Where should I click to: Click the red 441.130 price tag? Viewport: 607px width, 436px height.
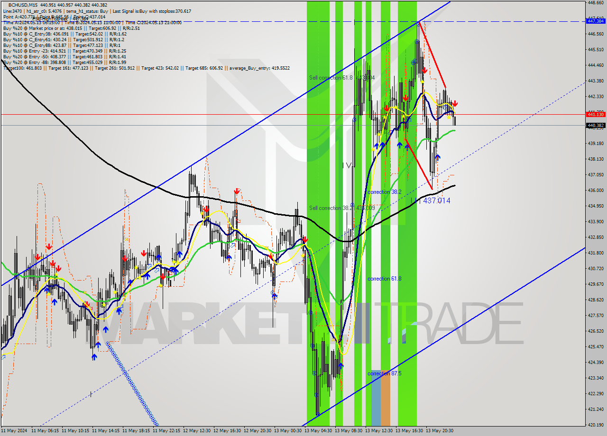[596, 114]
